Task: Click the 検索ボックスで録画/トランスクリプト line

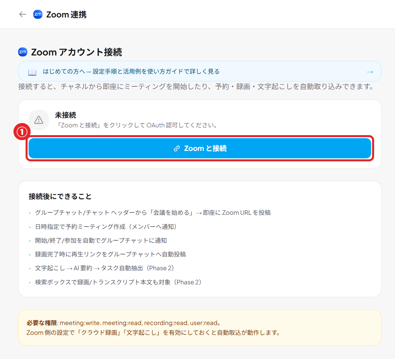Action: 119,282
